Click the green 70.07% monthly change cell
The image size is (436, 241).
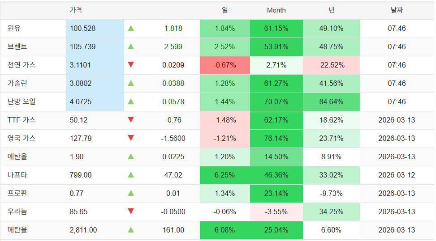click(x=276, y=101)
